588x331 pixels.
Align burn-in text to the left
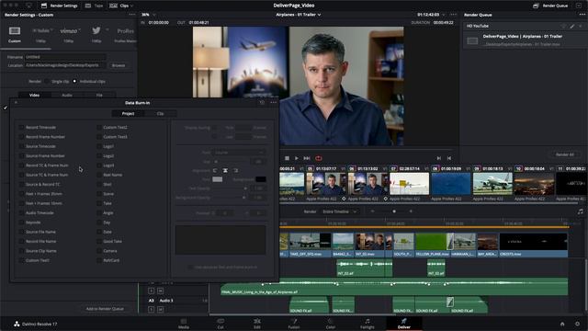[215, 170]
